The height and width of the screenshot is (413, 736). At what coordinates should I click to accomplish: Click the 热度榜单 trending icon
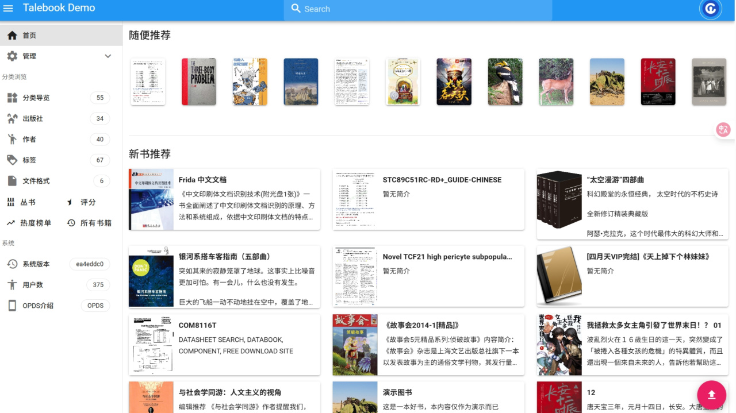[11, 223]
